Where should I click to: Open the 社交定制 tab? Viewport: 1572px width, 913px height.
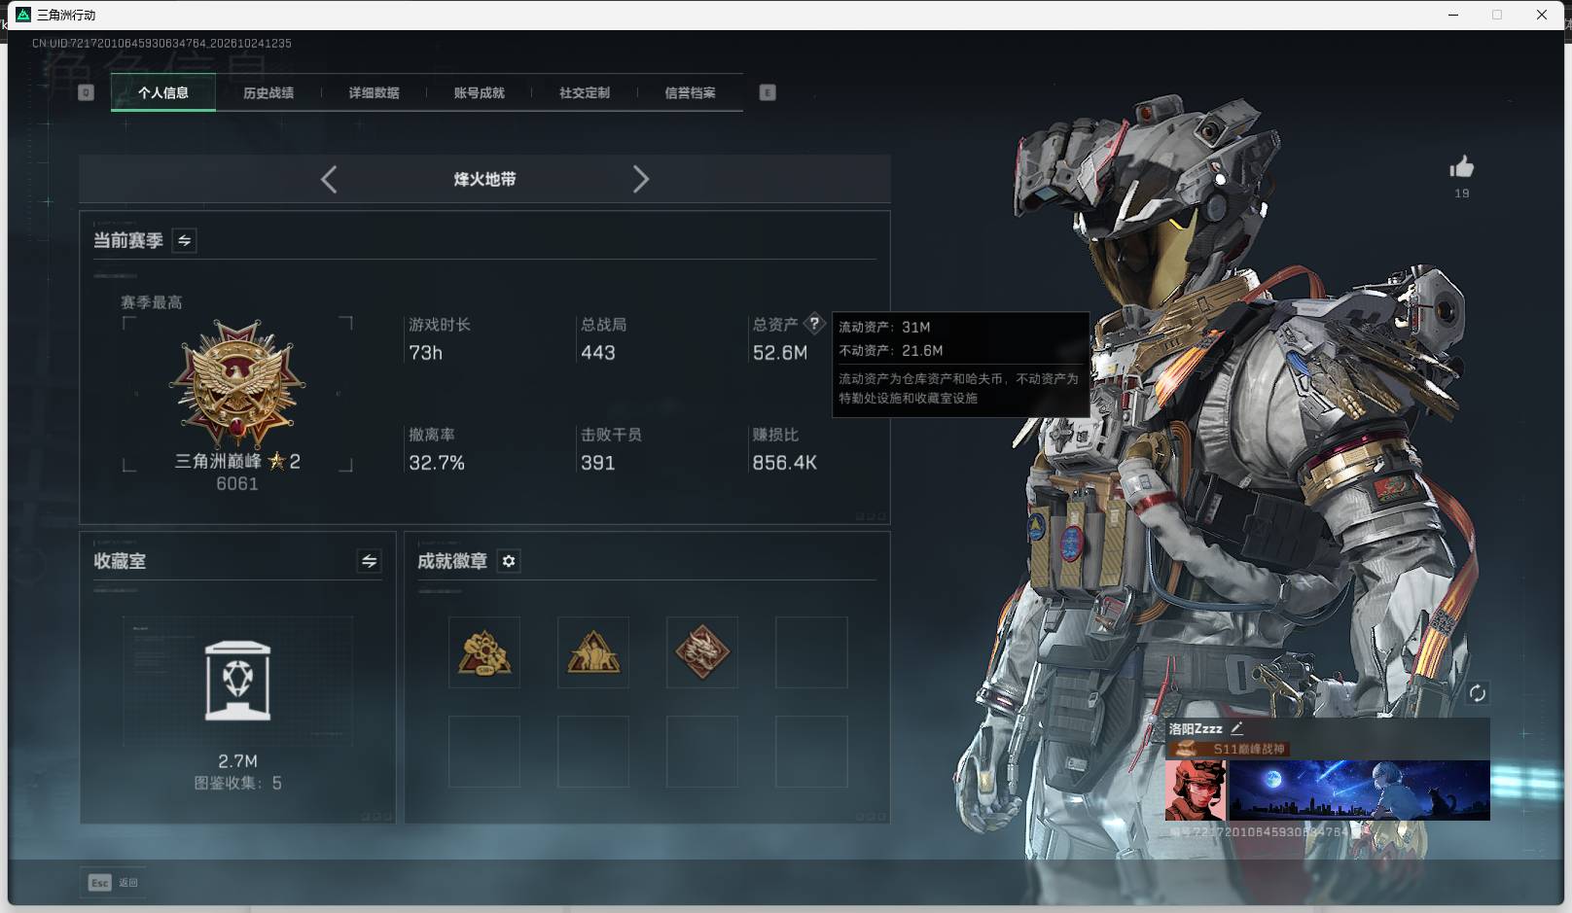[x=584, y=93]
